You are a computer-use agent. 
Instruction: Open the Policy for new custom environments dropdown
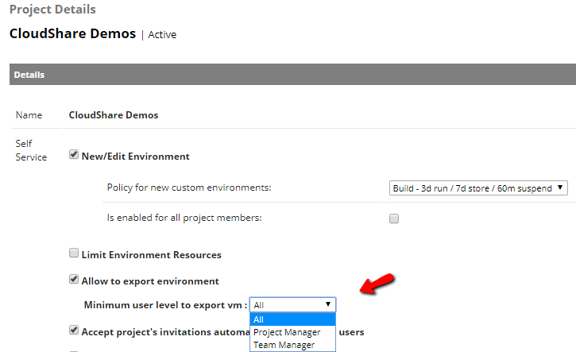point(478,188)
